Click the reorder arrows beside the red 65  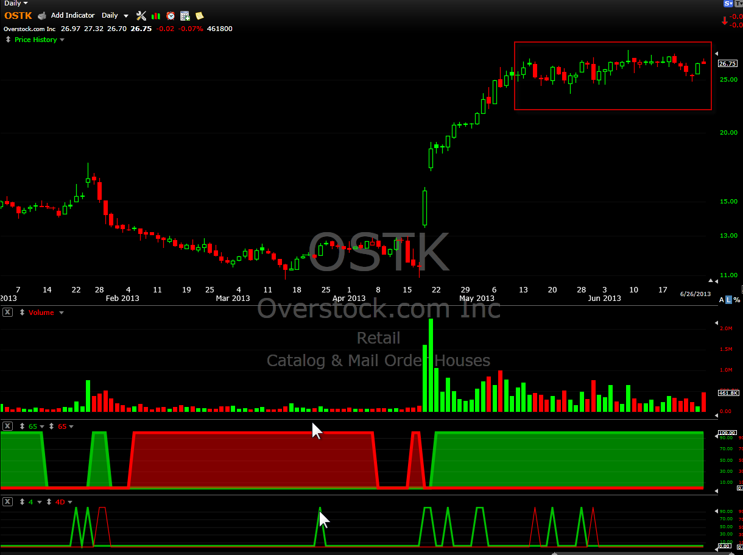pos(51,426)
